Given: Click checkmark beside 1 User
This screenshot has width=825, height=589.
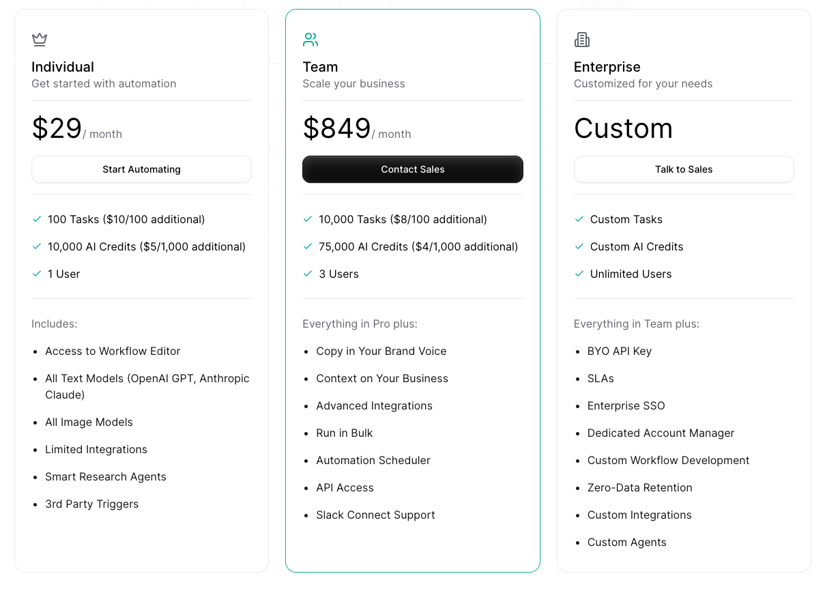Looking at the screenshot, I should [37, 274].
